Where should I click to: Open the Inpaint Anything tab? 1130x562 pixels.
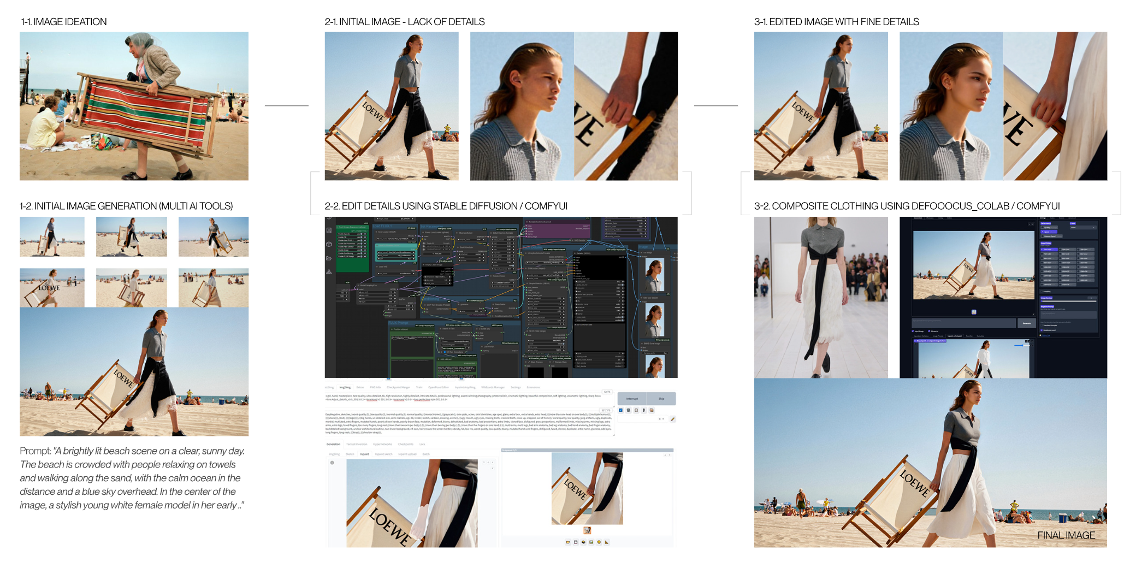[x=465, y=387]
